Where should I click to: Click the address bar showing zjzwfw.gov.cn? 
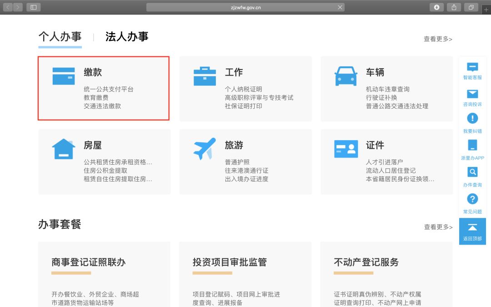[245, 7]
